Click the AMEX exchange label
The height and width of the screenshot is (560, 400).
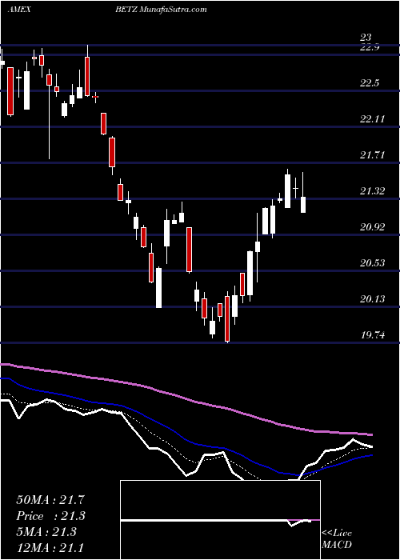pos(18,10)
